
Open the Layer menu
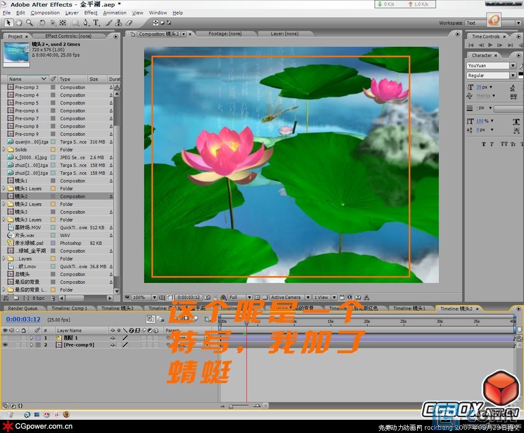point(72,13)
